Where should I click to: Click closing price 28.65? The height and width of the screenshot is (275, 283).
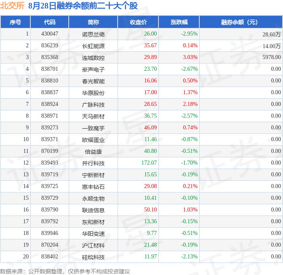[x=150, y=104]
